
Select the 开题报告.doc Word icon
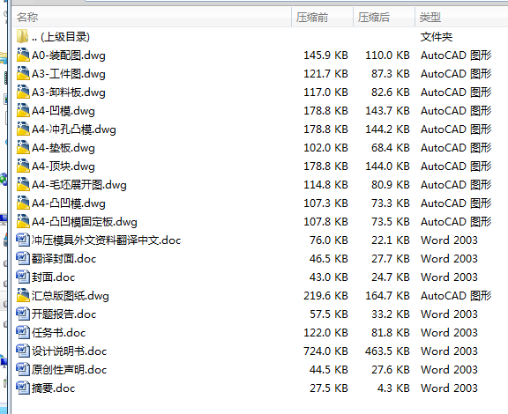23,314
